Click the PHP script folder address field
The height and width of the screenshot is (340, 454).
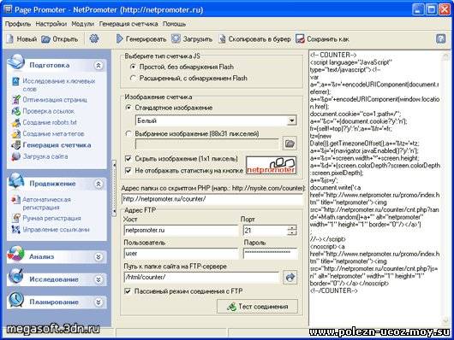pyautogui.click(x=212, y=199)
